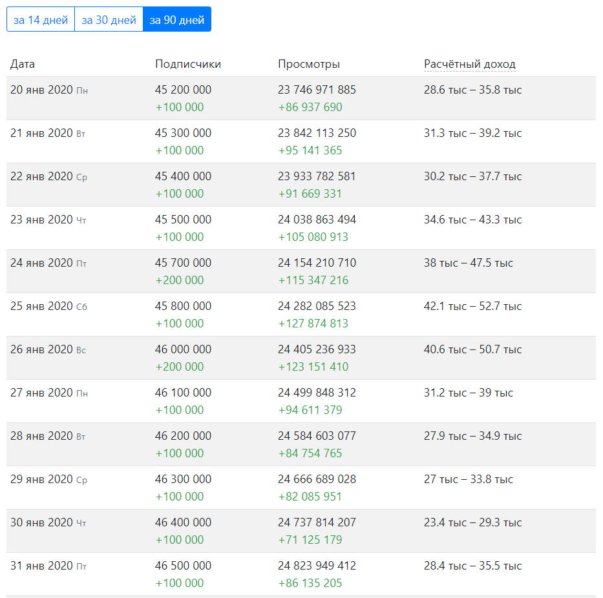Click views gain '+71 125 179'

click(x=310, y=540)
